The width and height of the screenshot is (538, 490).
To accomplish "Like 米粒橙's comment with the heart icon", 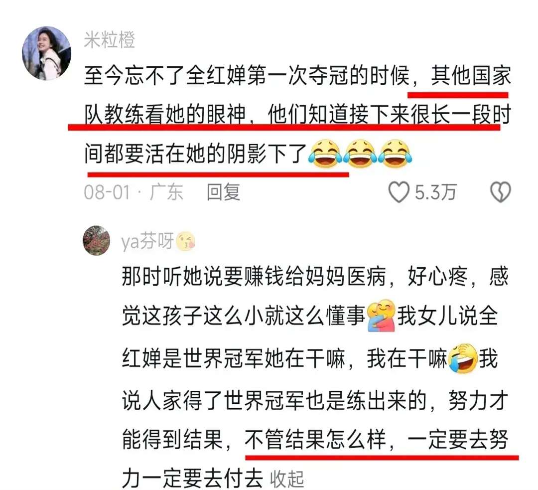I will (x=399, y=192).
